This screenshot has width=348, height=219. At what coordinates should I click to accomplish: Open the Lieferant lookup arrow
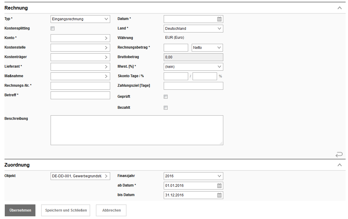pos(106,67)
